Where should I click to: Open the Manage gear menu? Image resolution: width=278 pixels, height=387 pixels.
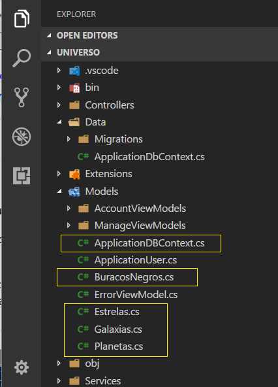pyautogui.click(x=22, y=367)
